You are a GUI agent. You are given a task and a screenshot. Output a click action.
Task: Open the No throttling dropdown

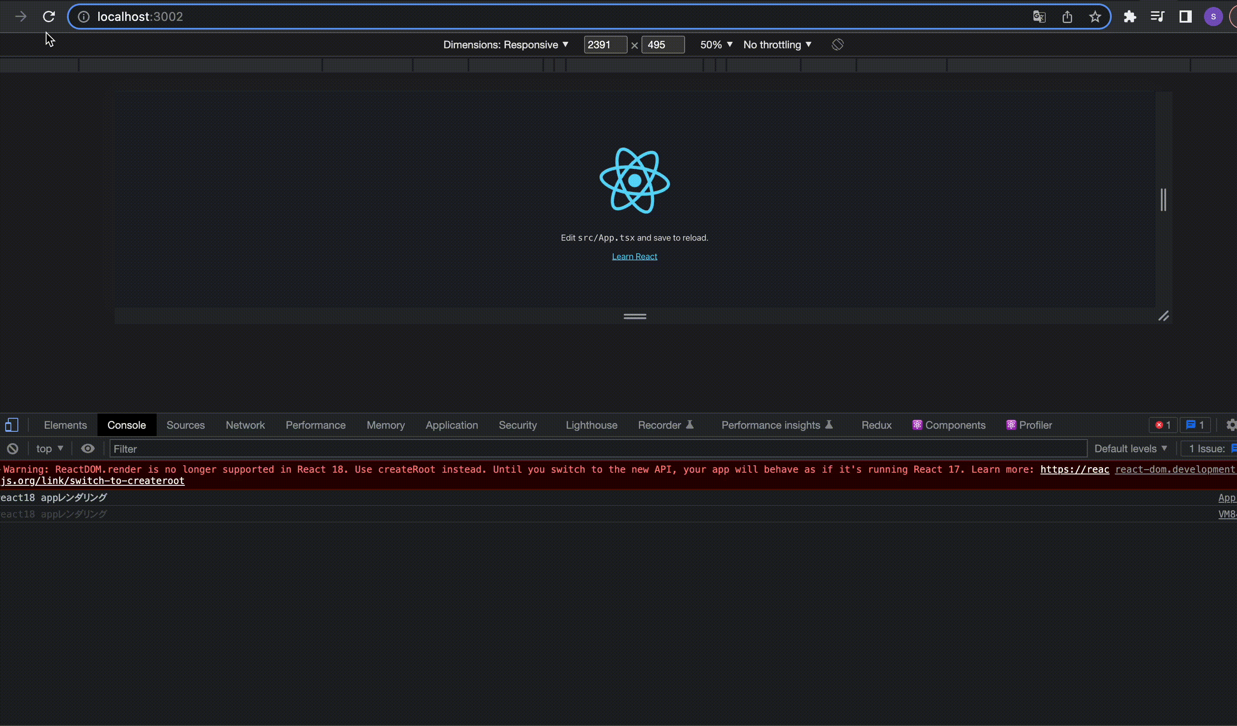click(x=777, y=45)
